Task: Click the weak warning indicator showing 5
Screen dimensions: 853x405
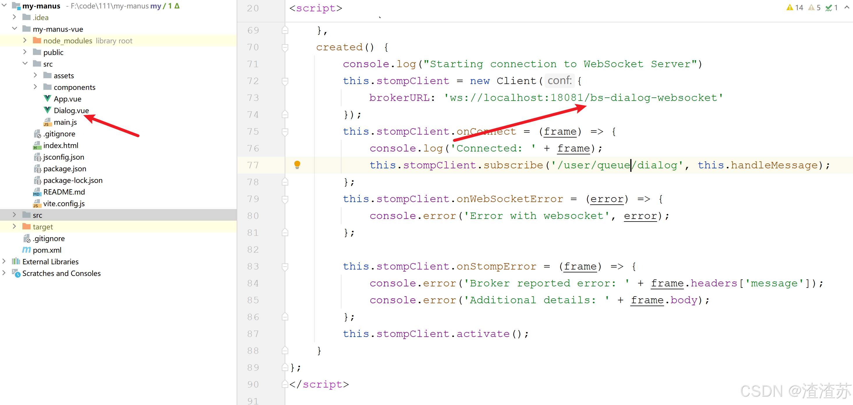Action: point(814,7)
